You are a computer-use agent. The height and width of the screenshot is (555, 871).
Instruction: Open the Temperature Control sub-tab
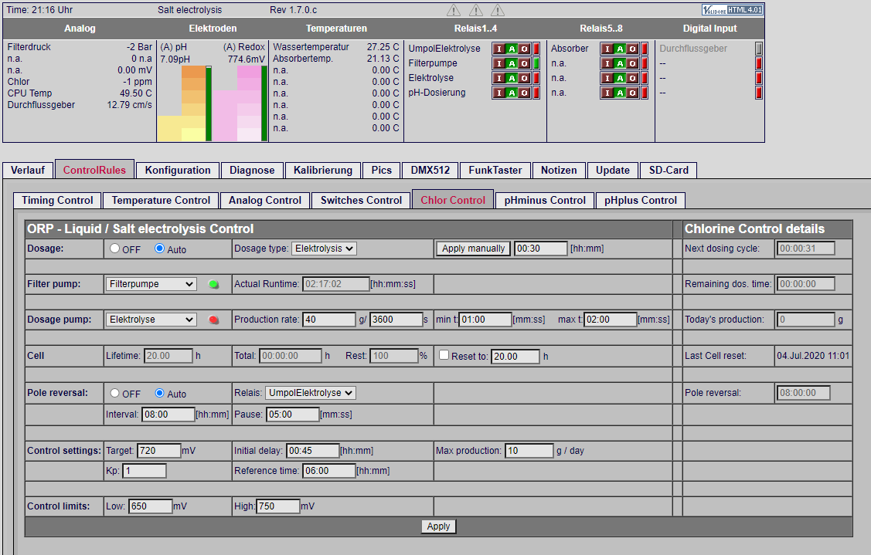coord(161,201)
